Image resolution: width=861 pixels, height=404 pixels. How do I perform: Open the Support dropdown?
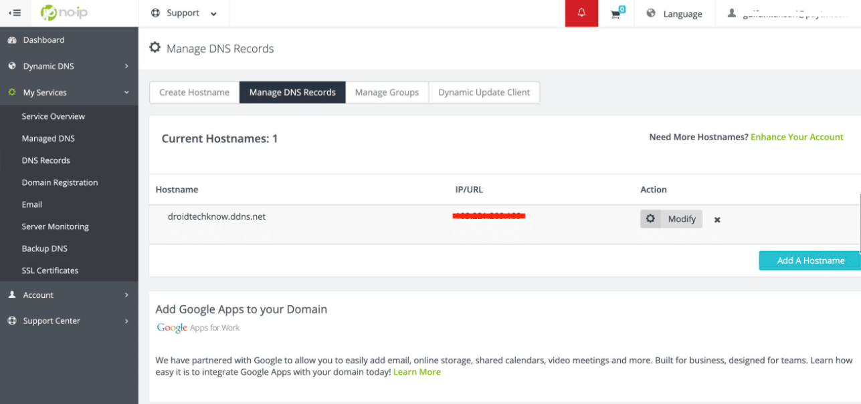pyautogui.click(x=184, y=13)
